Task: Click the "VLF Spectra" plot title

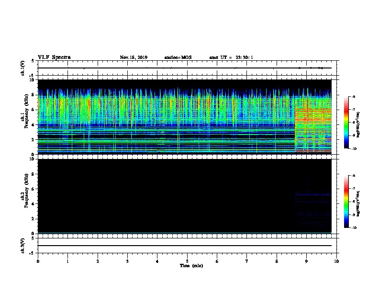Action: pyautogui.click(x=54, y=57)
